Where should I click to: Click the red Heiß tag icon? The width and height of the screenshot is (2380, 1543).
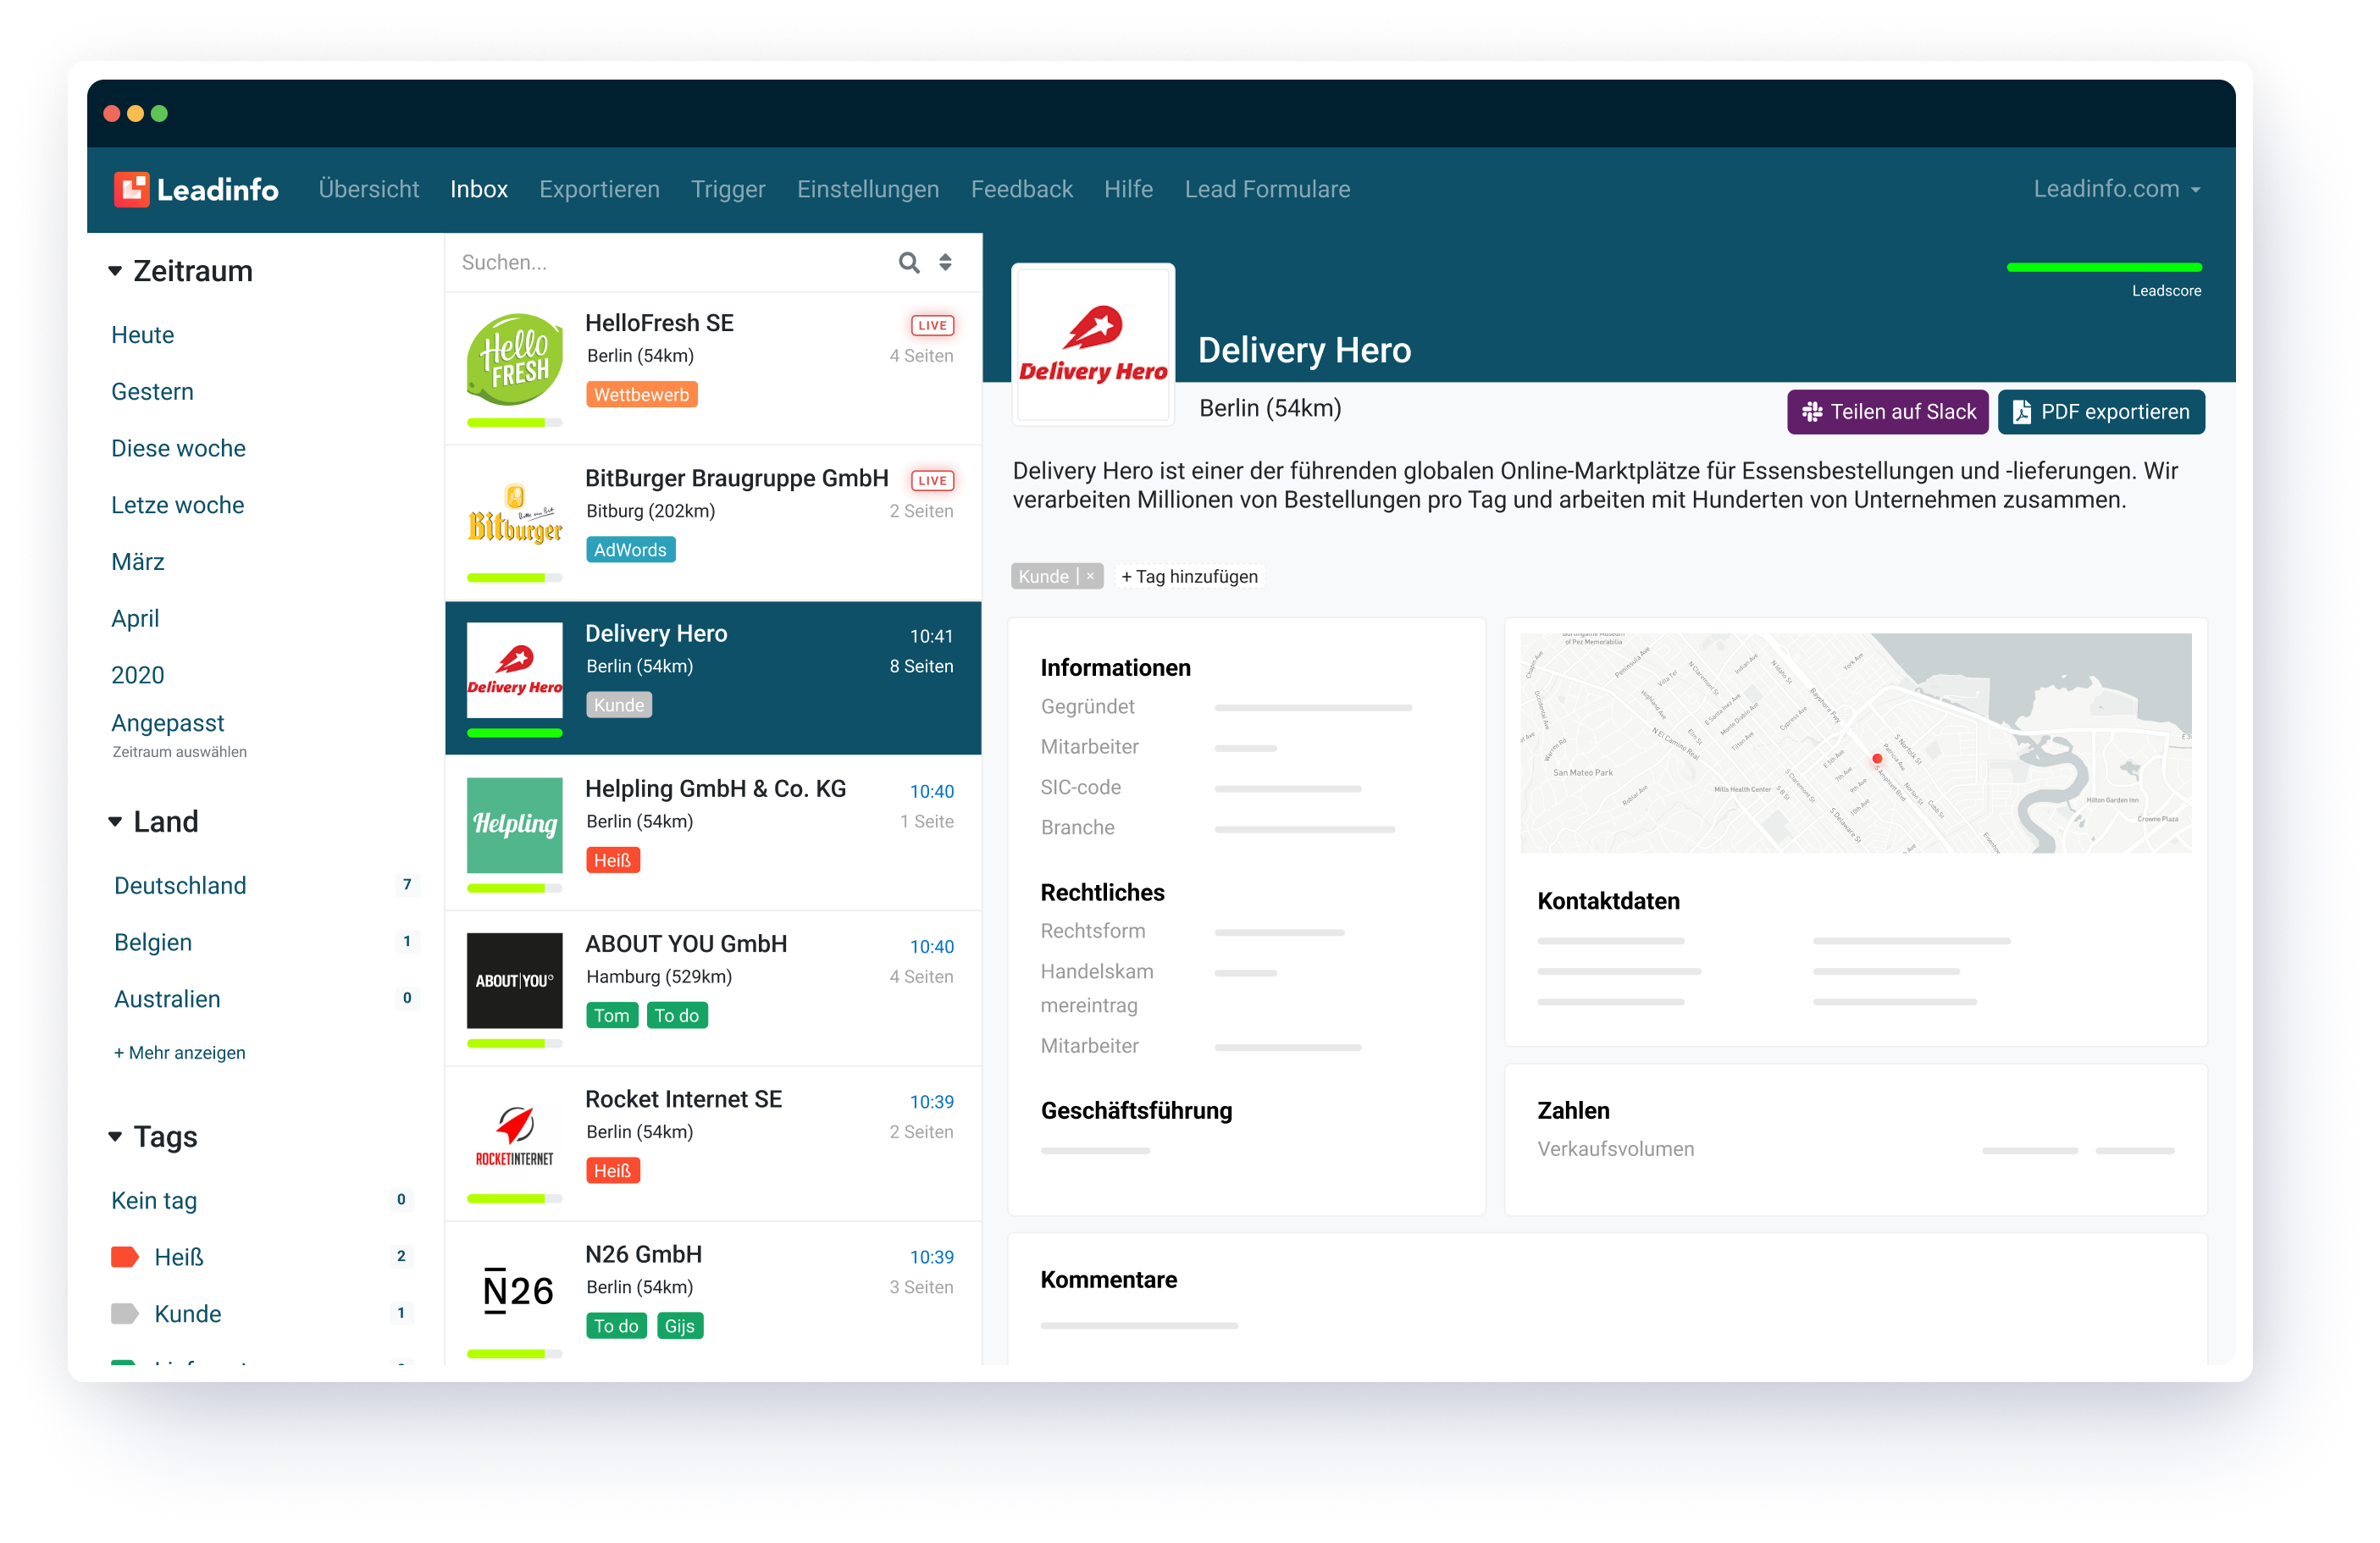[x=125, y=1257]
